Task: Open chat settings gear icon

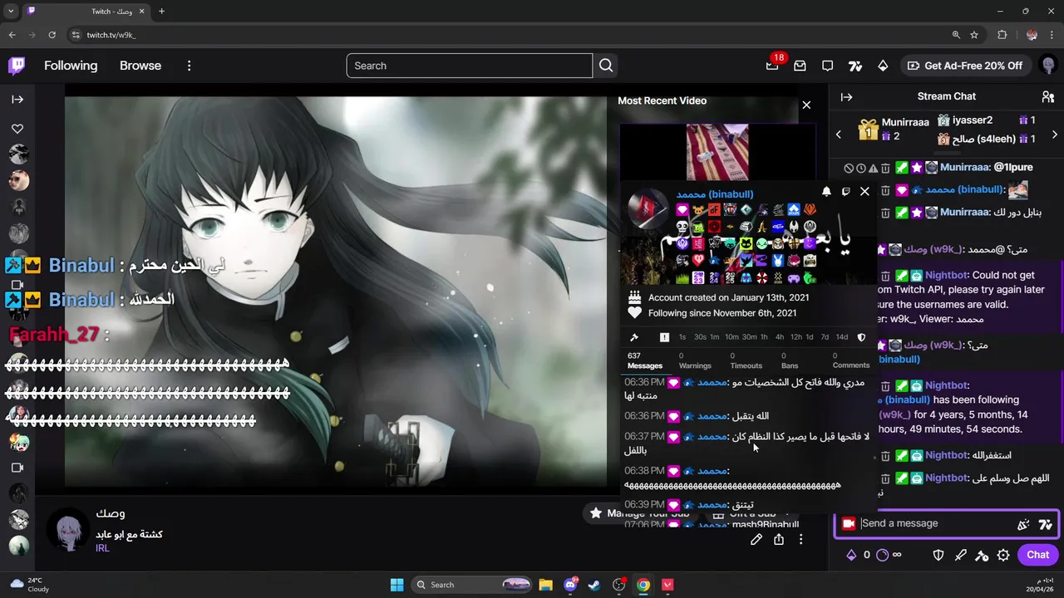Action: pos(1003,555)
